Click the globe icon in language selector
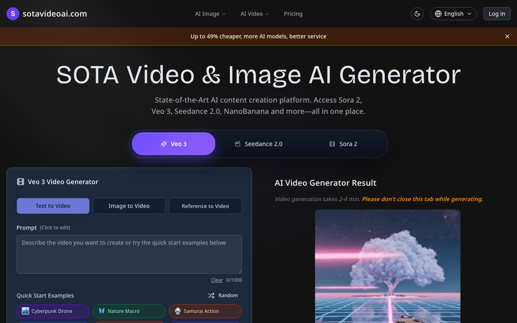 coord(438,14)
